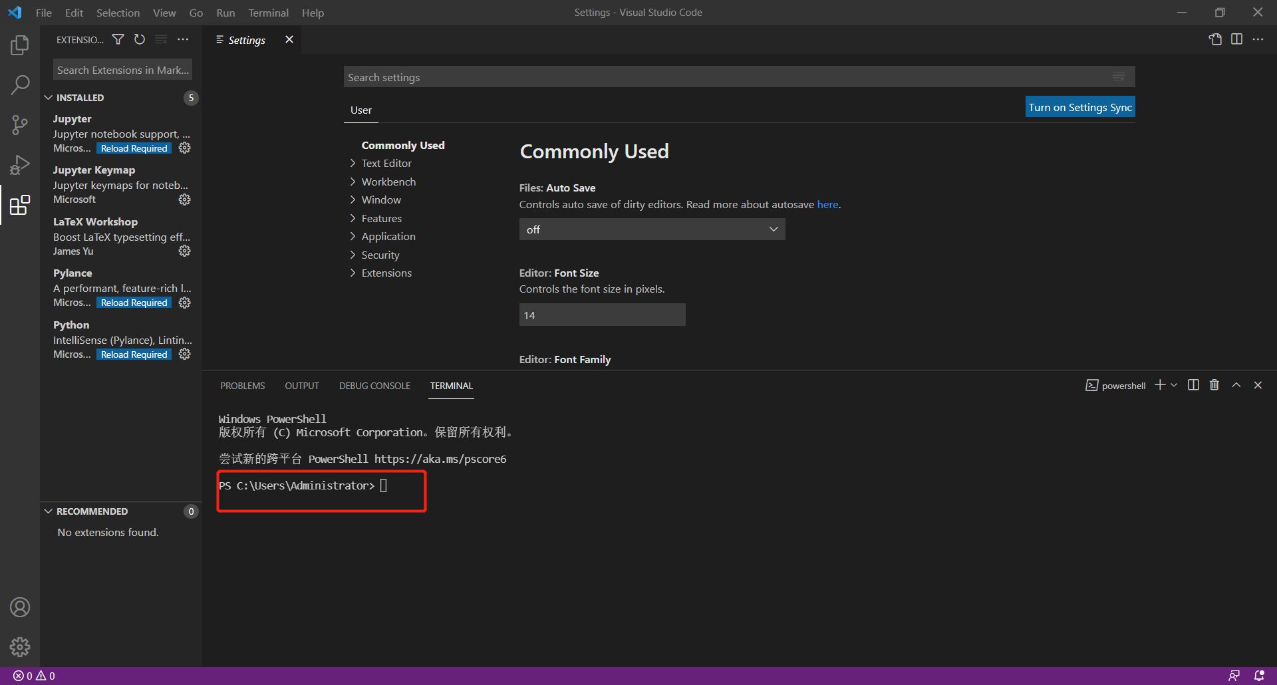Open feedback icon in status bar
Screen dimensions: 1277x685
1234,676
